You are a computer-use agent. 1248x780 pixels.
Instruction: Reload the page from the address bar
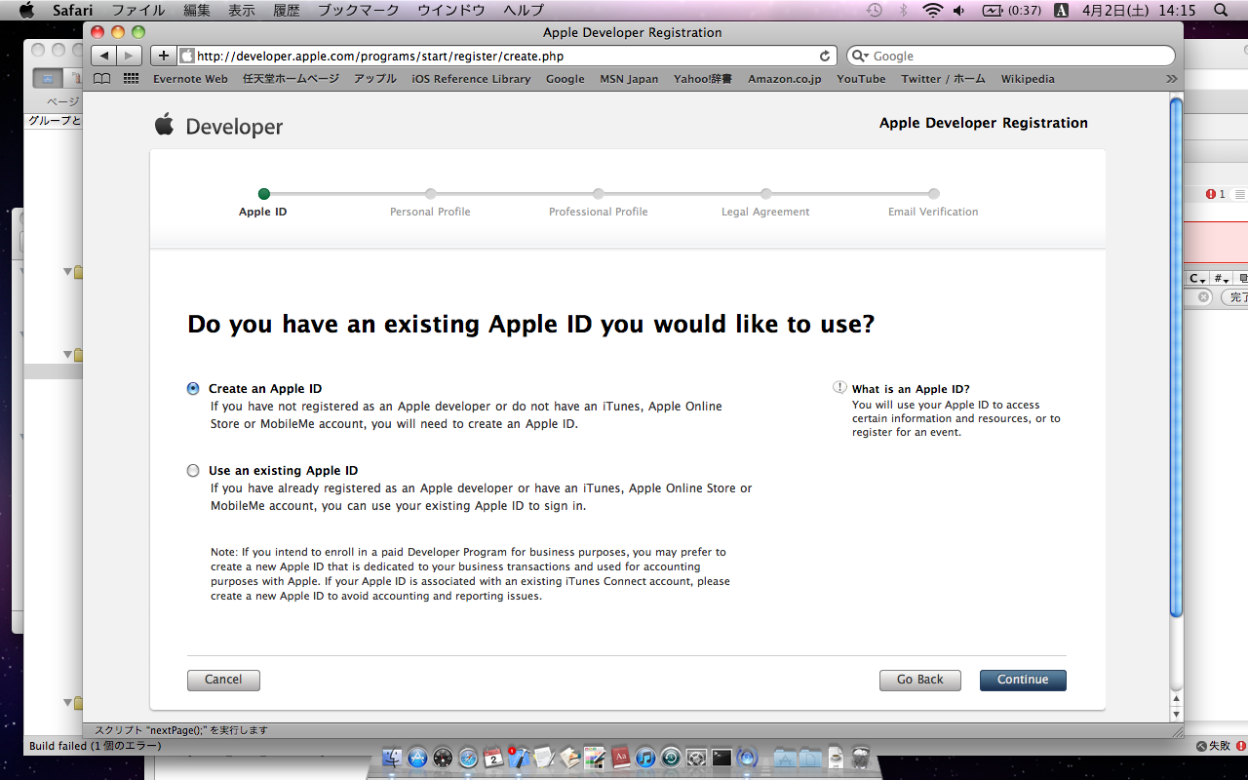tap(825, 57)
